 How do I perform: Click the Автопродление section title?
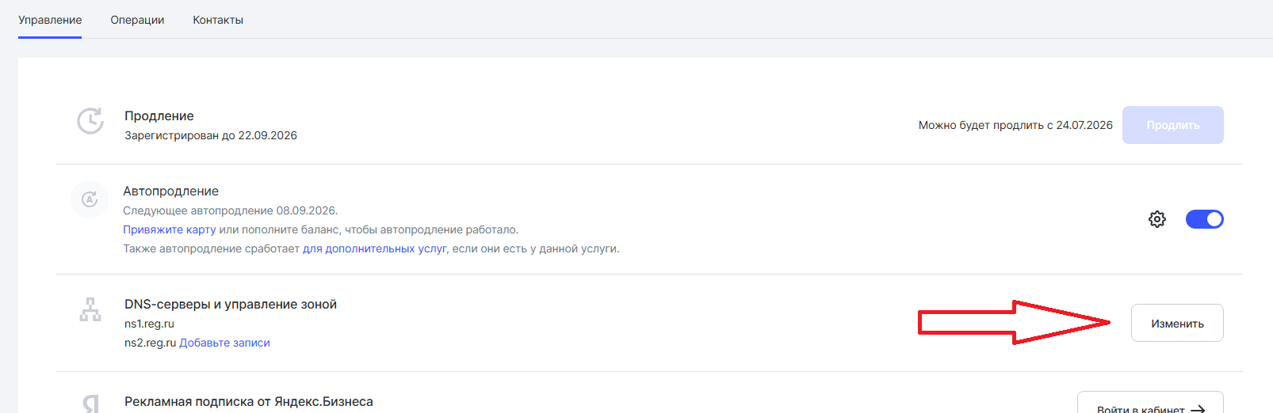[x=170, y=191]
